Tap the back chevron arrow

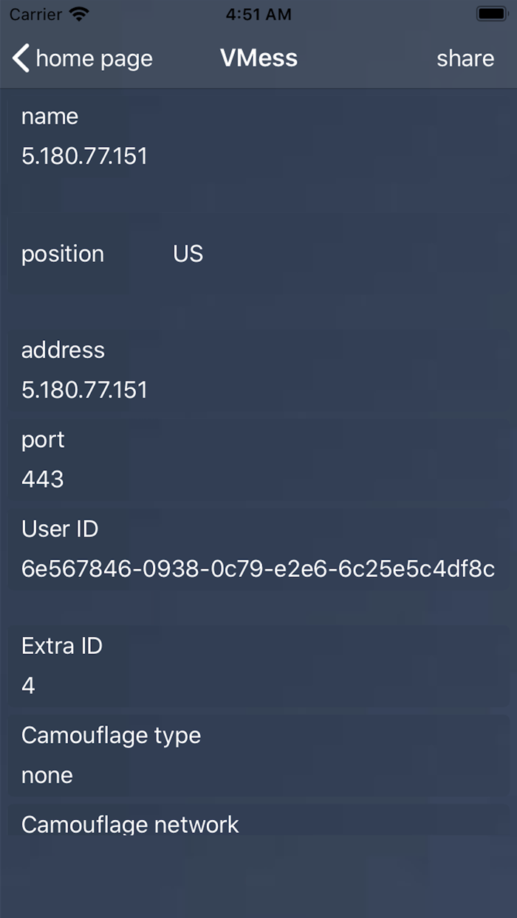(21, 58)
